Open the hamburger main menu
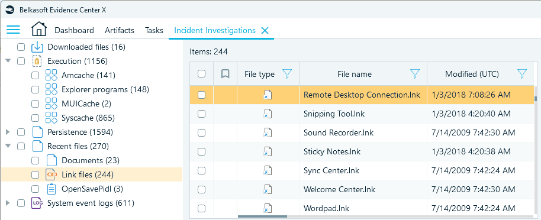 13,30
